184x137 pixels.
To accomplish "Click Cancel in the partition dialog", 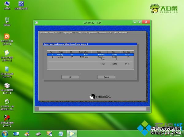I will point(106,77).
